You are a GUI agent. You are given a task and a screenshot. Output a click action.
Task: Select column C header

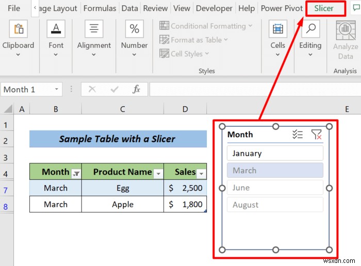pyautogui.click(x=123, y=109)
